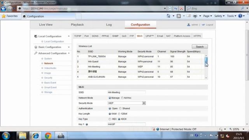
Task: Open the HTTPS network tab
Action: 197,36
